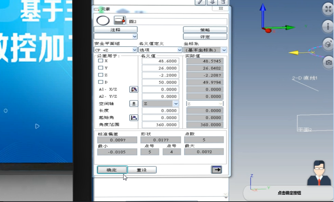The image size is (334, 202).
Task: Click the fullscreen expand icon
Action: coord(328,10)
